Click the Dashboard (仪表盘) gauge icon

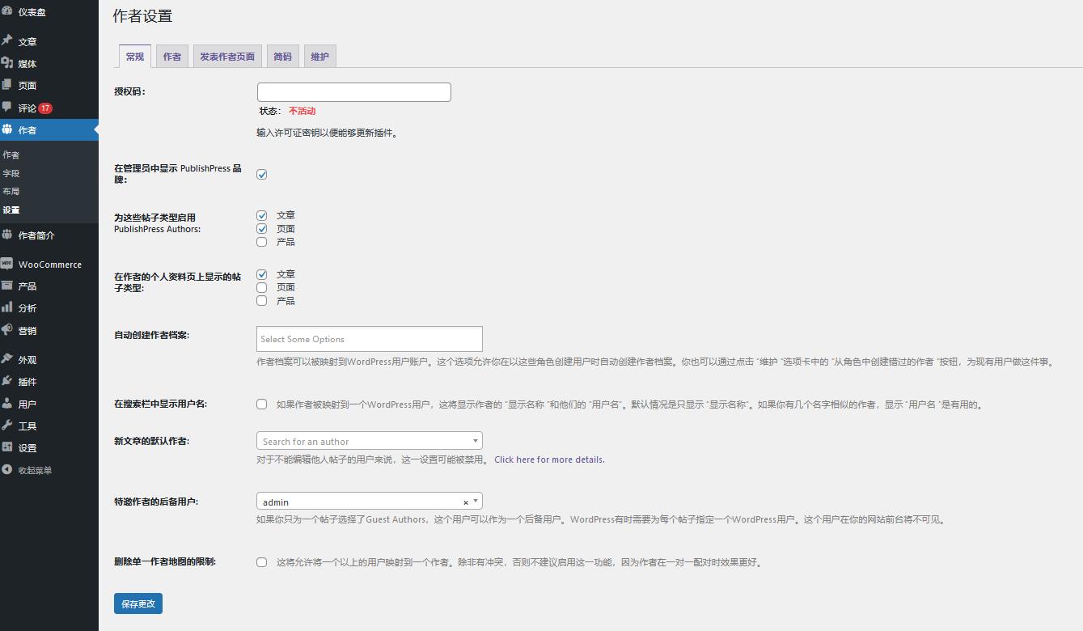click(7, 12)
